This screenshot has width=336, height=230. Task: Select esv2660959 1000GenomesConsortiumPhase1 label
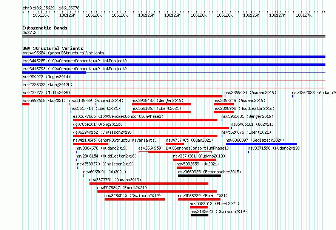[183, 148]
